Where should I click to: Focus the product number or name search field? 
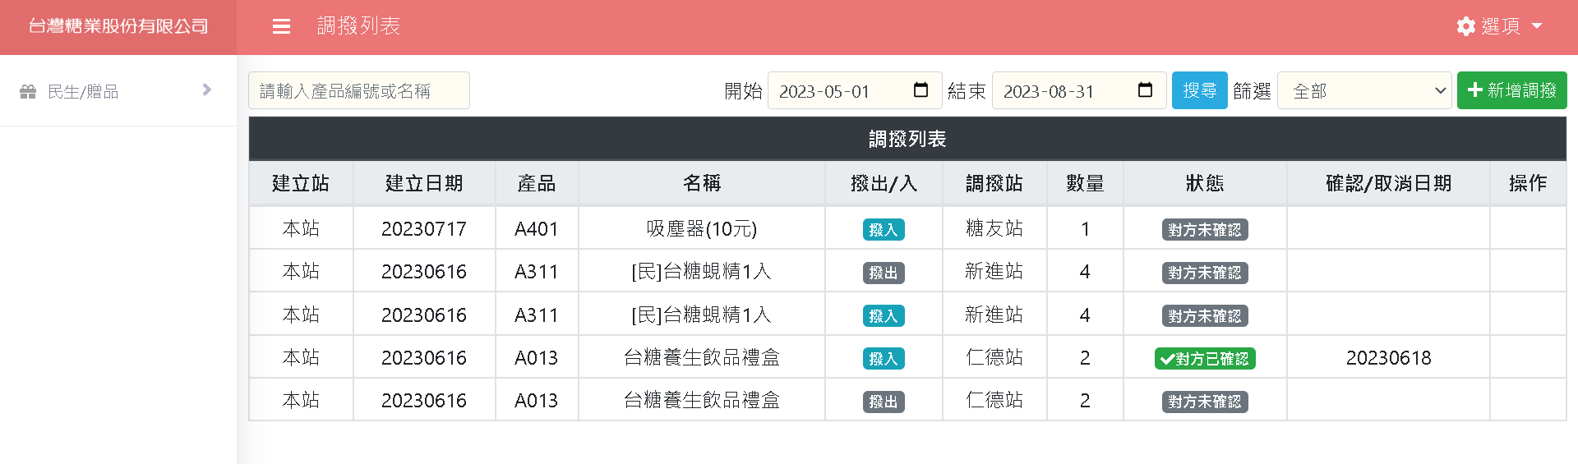[359, 90]
